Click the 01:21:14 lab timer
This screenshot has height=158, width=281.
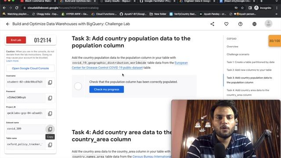(x=43, y=40)
